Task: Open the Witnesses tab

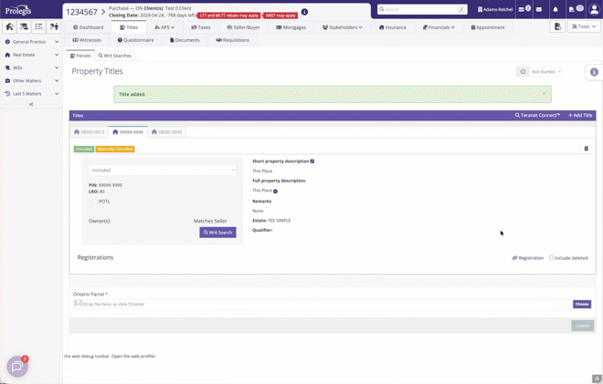Action: 87,40
